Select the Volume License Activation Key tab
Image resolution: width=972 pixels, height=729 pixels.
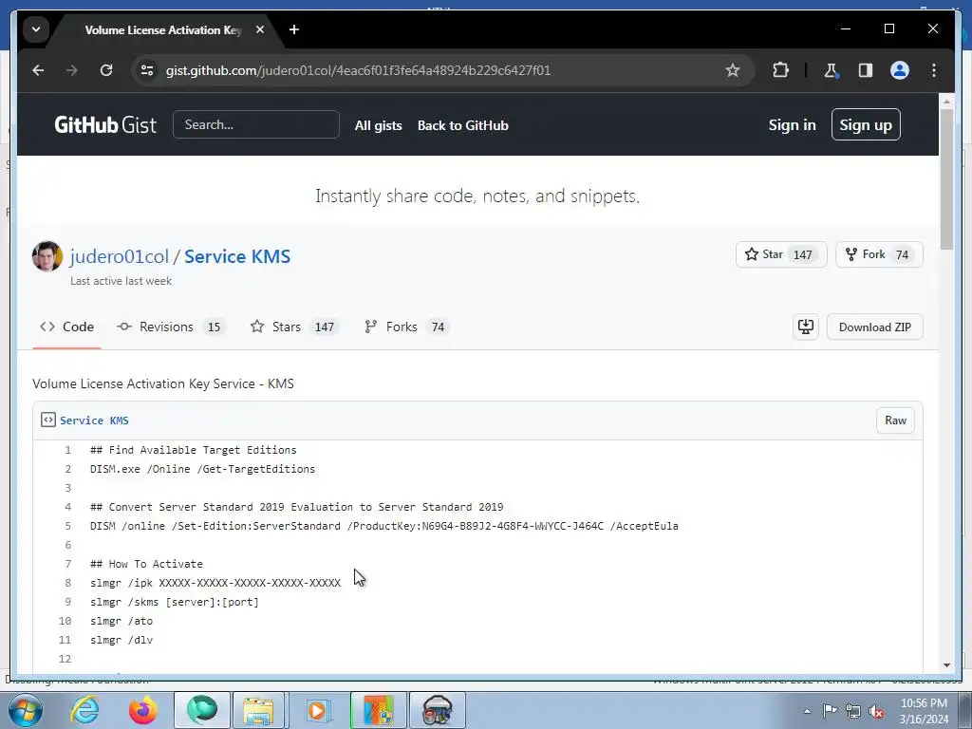tap(163, 29)
